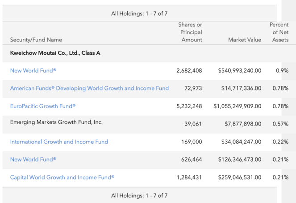Select the Kweichow Moutai Co., Ltd., Class A heading
This screenshot has height=203, width=296.
[55, 53]
